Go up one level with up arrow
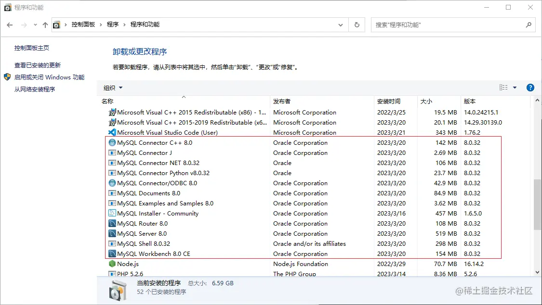 [x=45, y=25]
